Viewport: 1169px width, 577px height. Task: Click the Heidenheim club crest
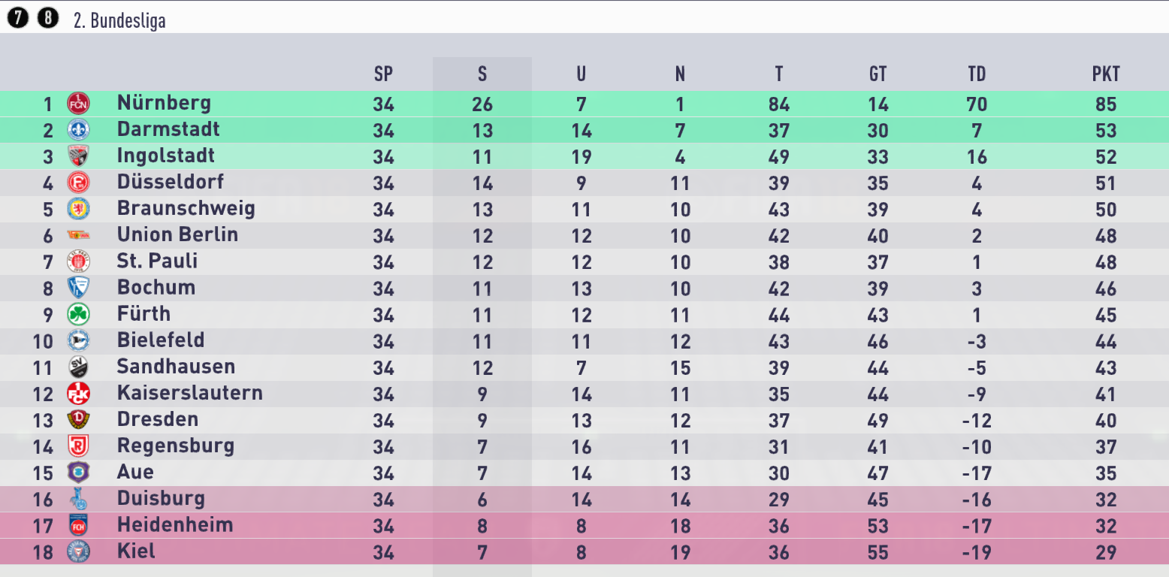pyautogui.click(x=78, y=525)
